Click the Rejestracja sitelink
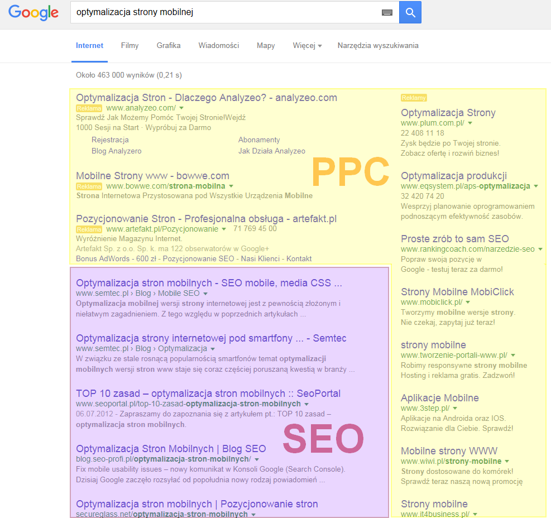The width and height of the screenshot is (551, 518). tap(110, 140)
